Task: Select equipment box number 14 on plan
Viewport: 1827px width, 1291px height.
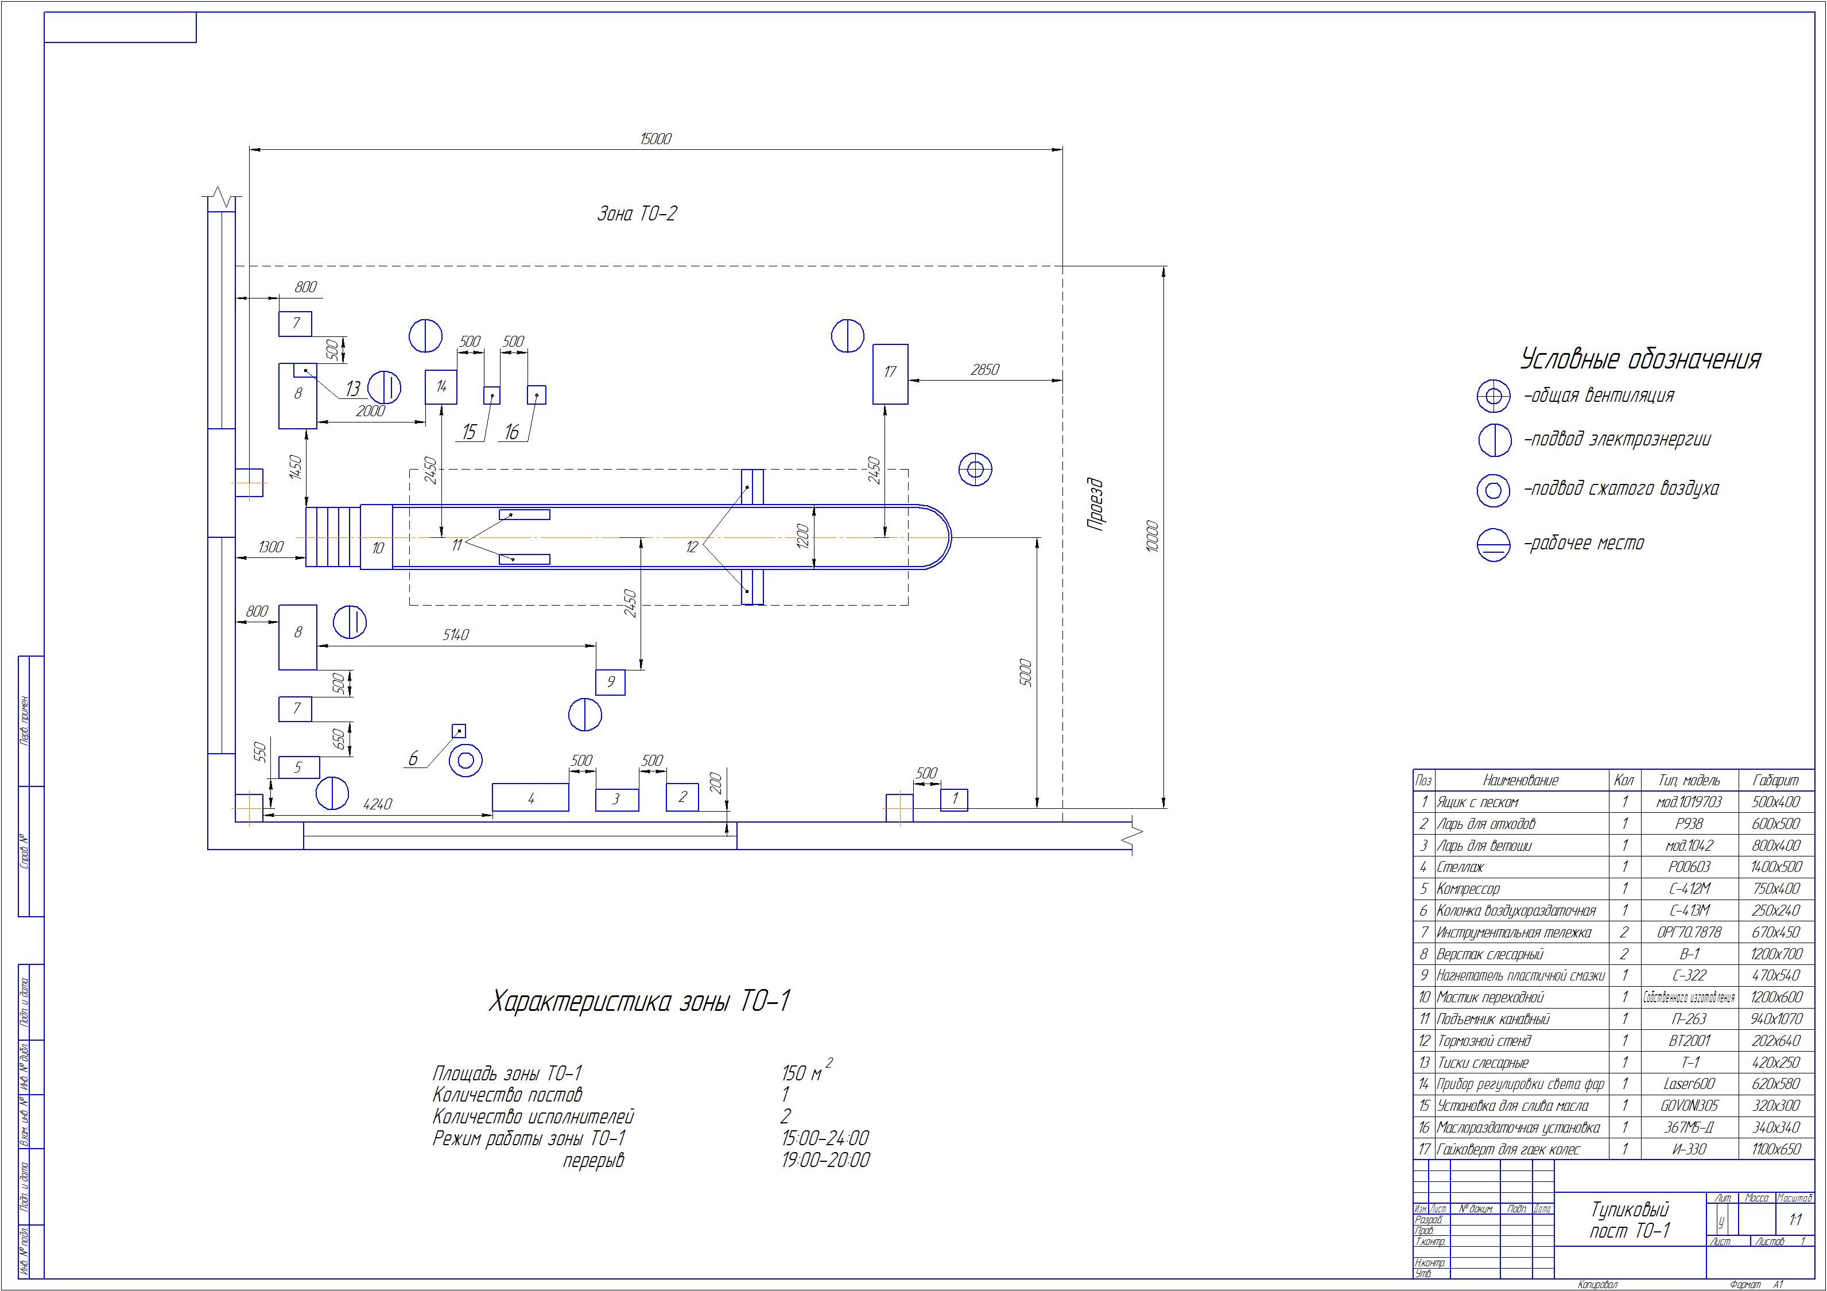Action: (441, 387)
